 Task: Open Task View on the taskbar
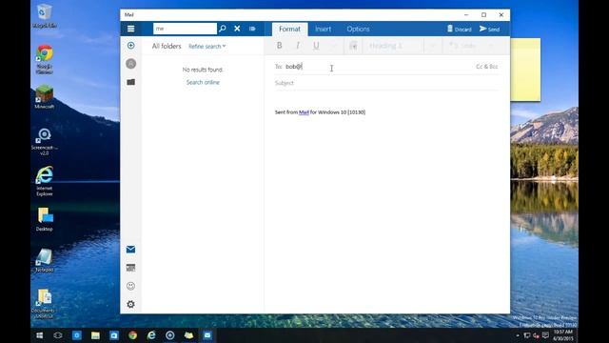(58, 335)
